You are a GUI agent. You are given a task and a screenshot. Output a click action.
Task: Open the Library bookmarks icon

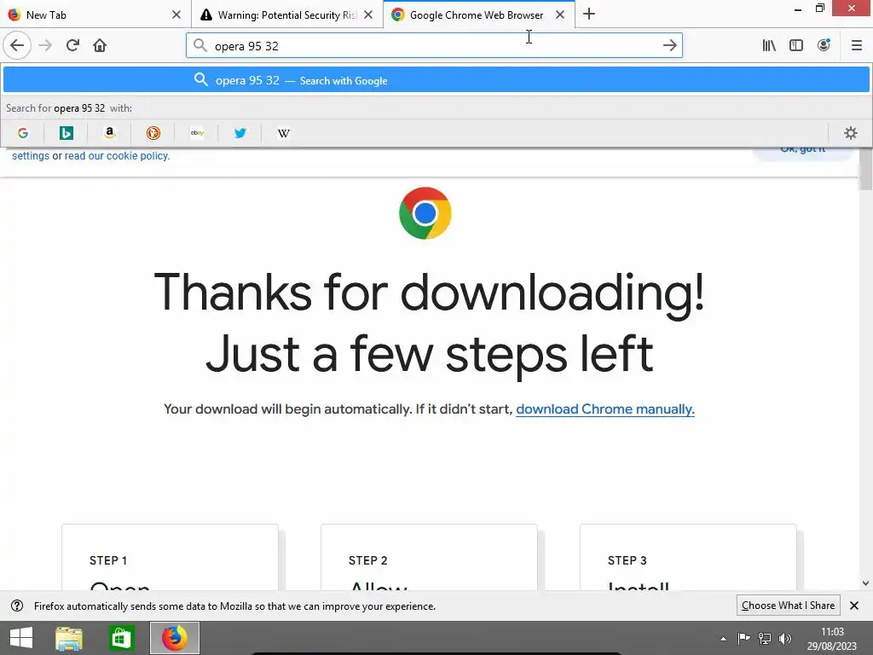[769, 45]
